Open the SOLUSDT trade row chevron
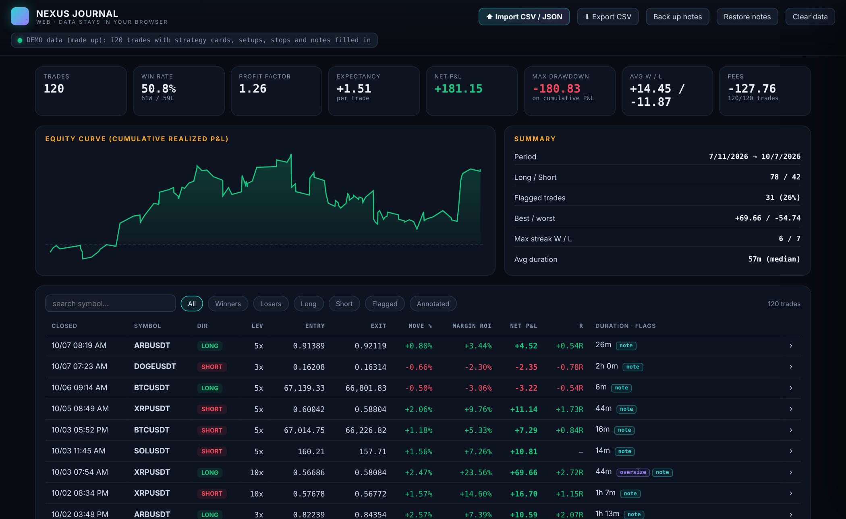This screenshot has height=519, width=846. (x=791, y=451)
